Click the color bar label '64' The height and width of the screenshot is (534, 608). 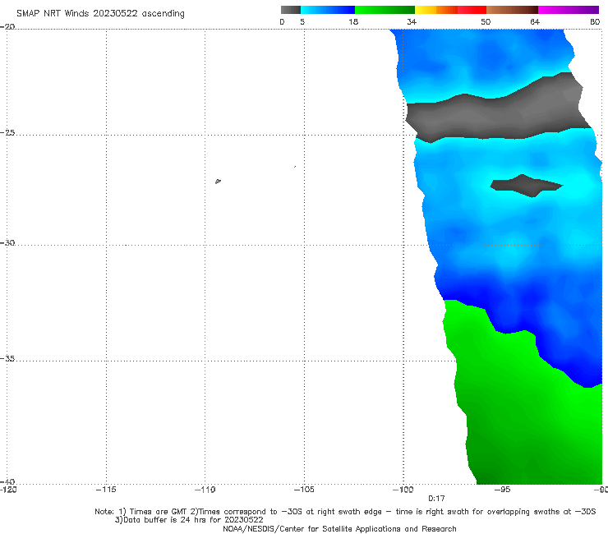(535, 21)
